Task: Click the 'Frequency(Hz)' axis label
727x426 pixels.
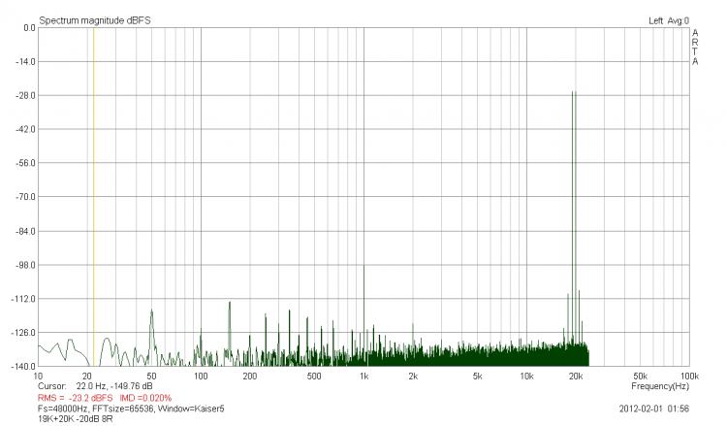Action: point(660,386)
